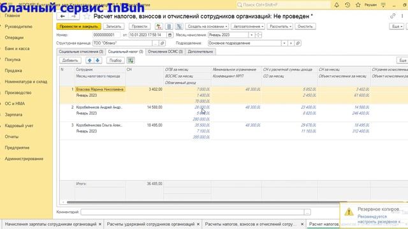Open the Еще menu above the table

(x=402, y=60)
